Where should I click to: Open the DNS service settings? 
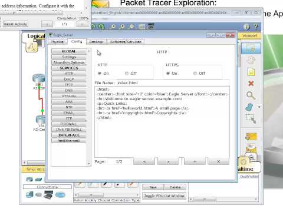tap(69, 91)
